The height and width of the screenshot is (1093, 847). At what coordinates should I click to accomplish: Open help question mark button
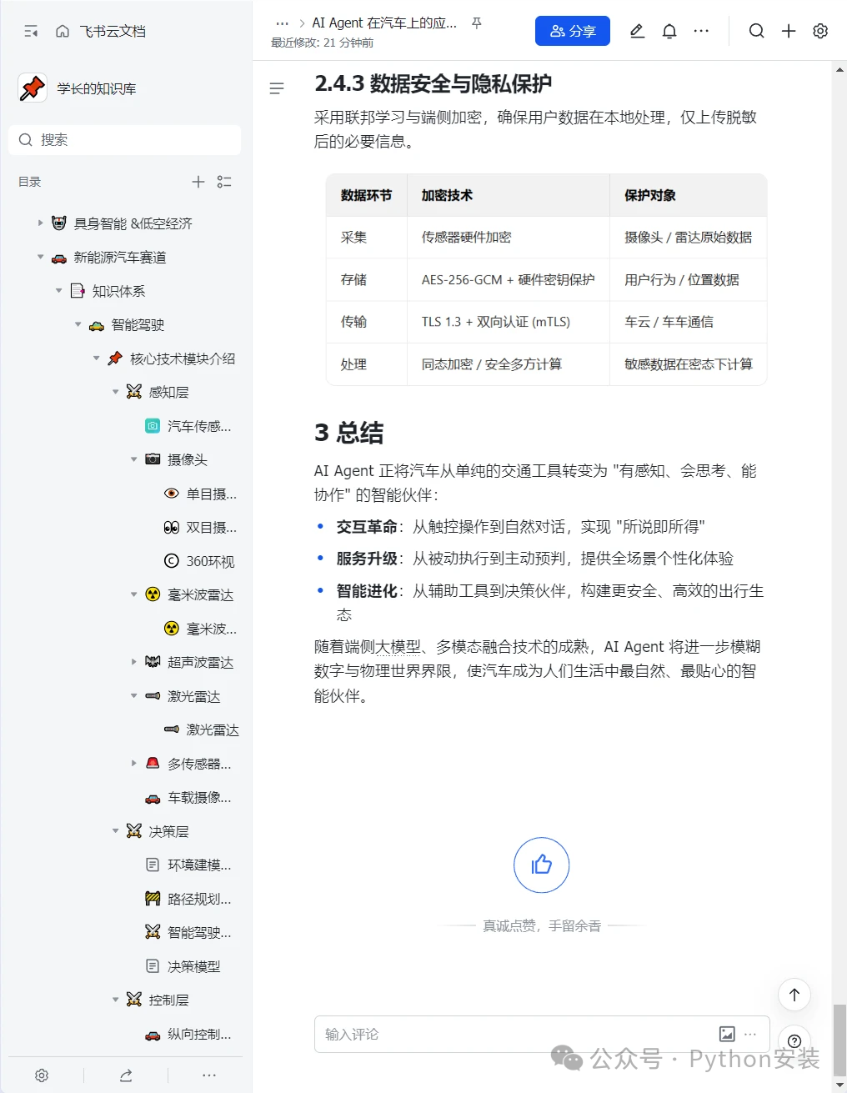(x=794, y=1040)
